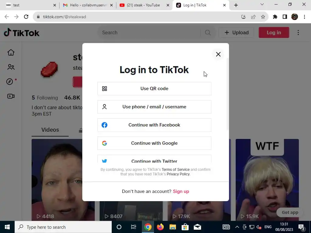Open the Explore compass icon
This screenshot has height=233, width=311.
click(9, 82)
